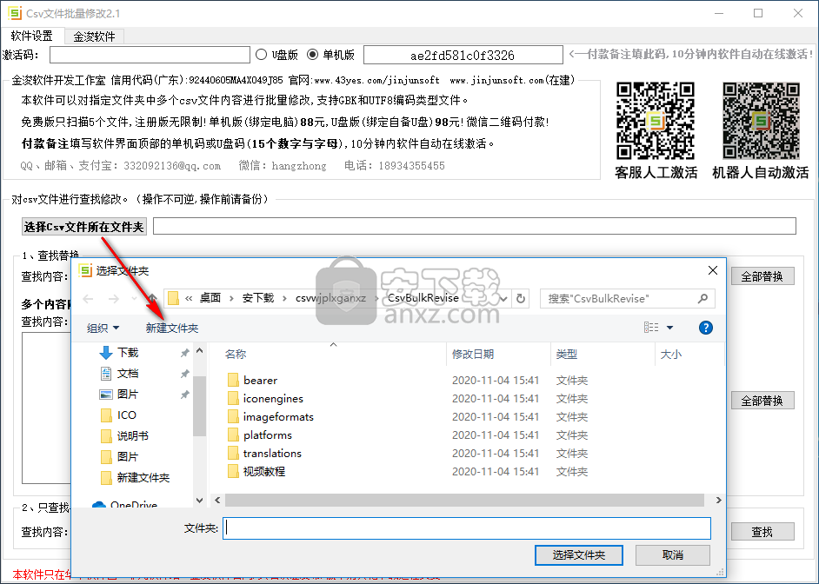This screenshot has height=584, width=819.
Task: Click the 选择Csv文件所在文件夹 button
Action: pos(84,227)
